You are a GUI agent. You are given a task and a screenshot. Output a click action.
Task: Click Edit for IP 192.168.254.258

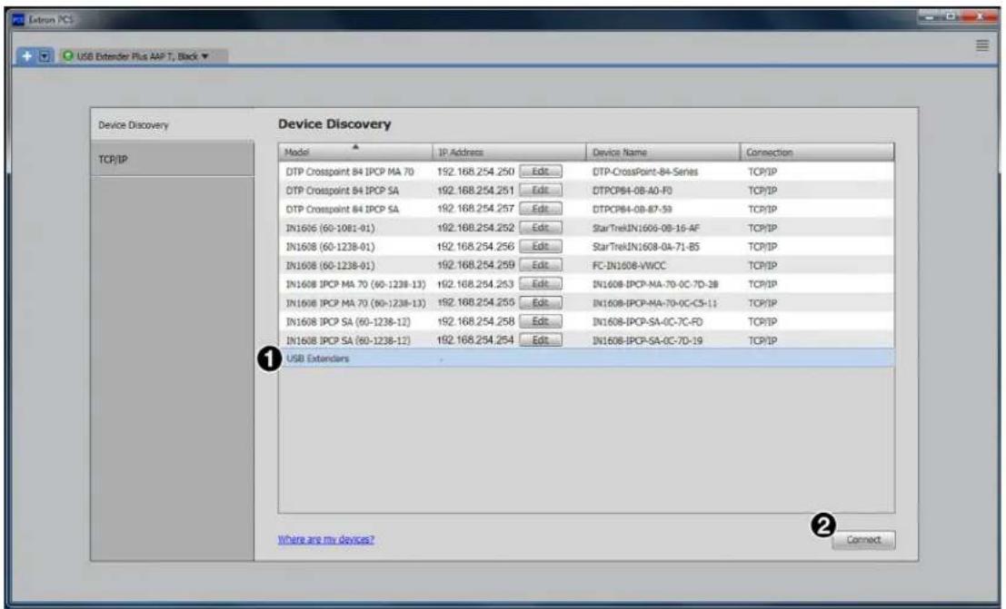pos(541,321)
